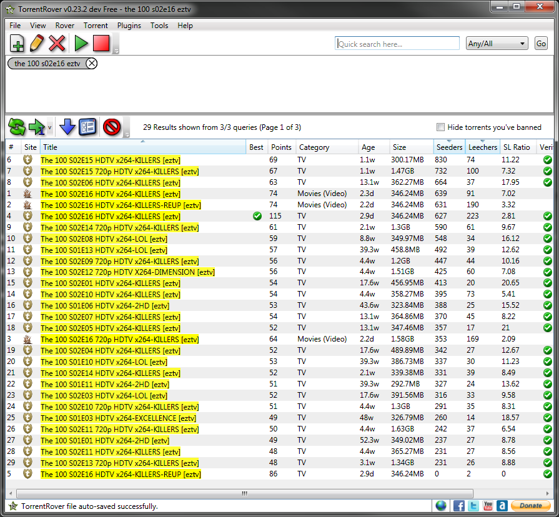The height and width of the screenshot is (517, 559).
Task: Click the pencil edit search icon
Action: [37, 44]
